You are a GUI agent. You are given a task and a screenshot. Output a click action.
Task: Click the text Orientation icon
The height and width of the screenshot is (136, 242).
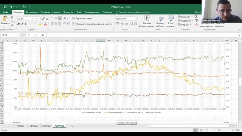point(65,19)
